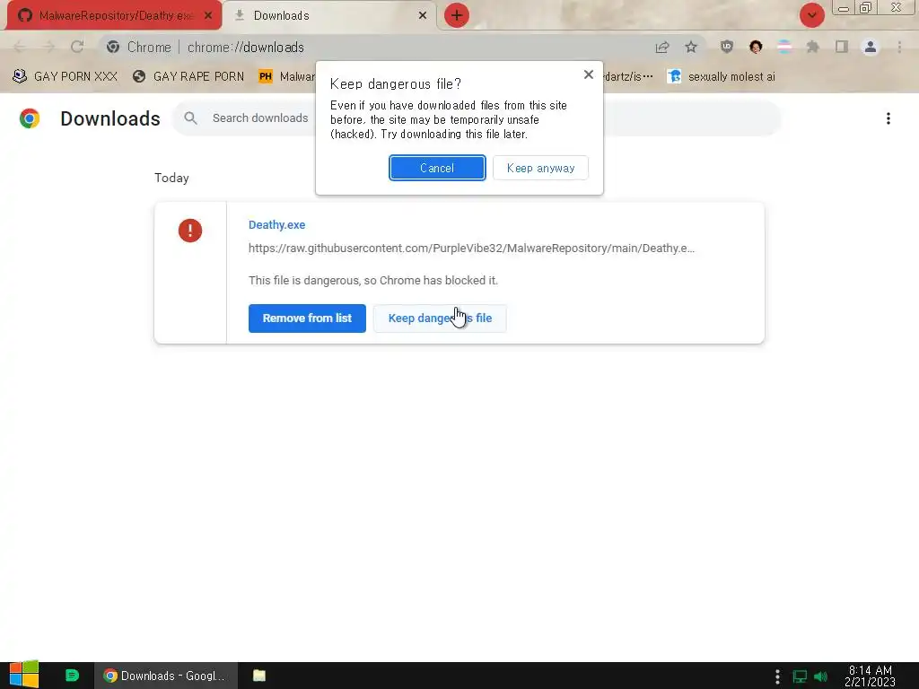Open the striped flag extension icon
Image resolution: width=919 pixels, height=689 pixels.
point(784,47)
